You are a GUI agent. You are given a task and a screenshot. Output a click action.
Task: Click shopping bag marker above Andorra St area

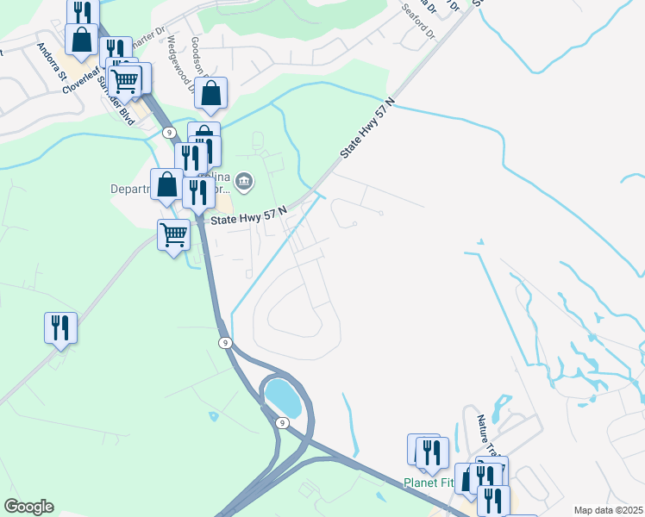[81, 43]
